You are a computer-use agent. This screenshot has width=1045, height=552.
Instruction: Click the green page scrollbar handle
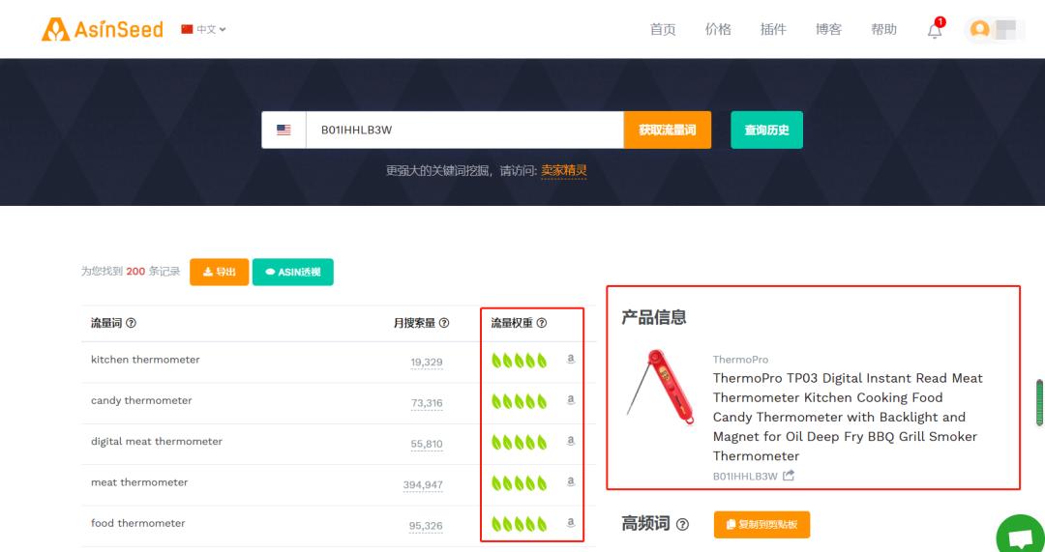pos(1039,402)
